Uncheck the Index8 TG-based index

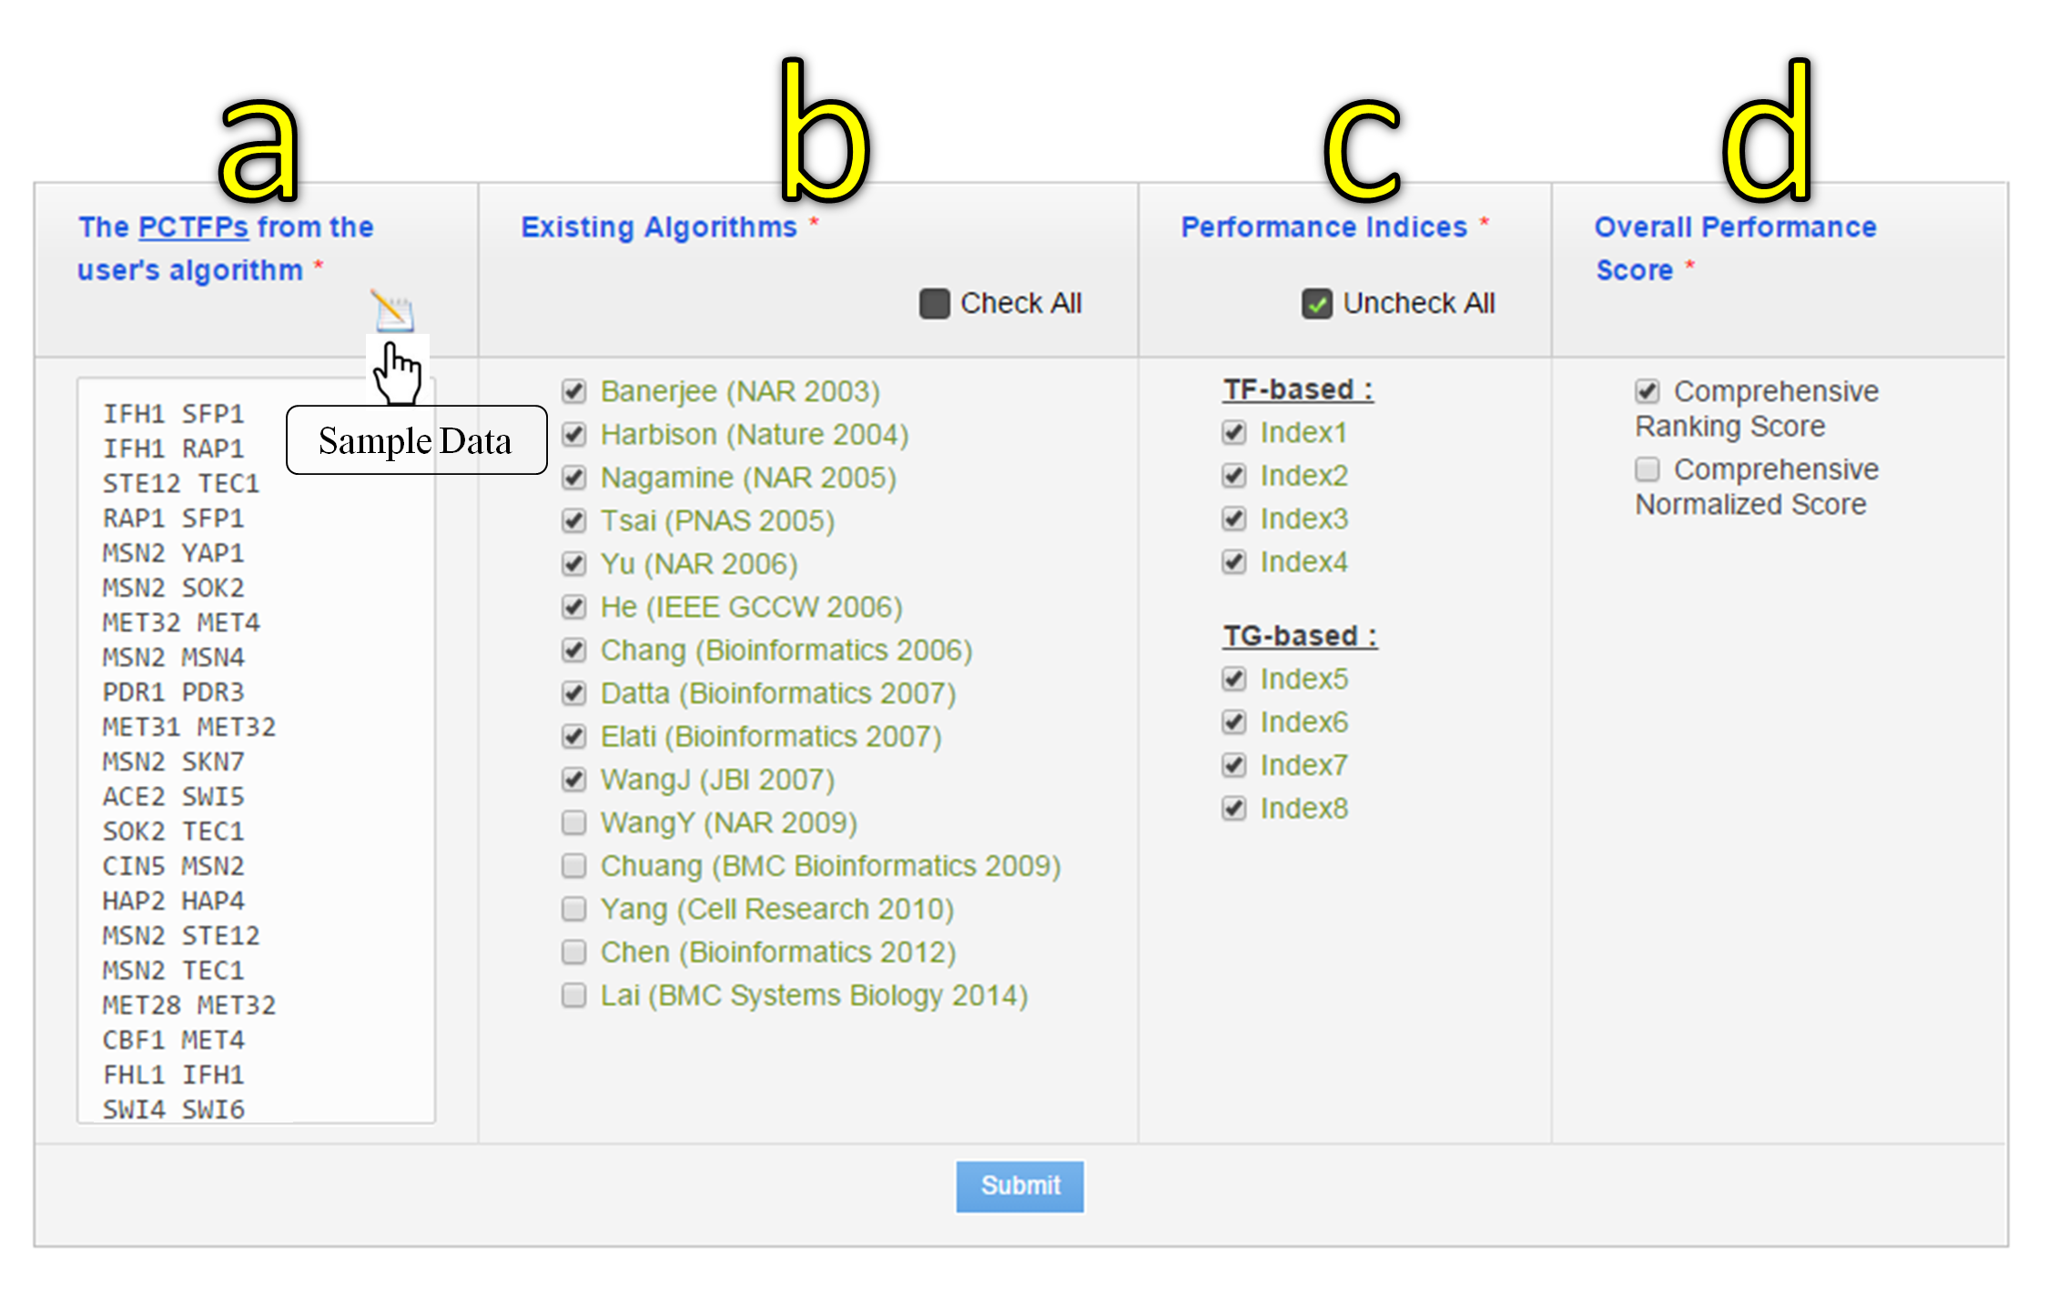coord(1233,809)
